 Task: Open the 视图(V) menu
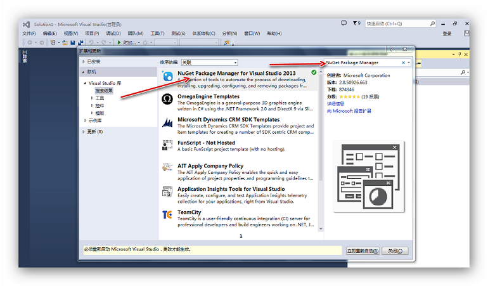point(70,34)
